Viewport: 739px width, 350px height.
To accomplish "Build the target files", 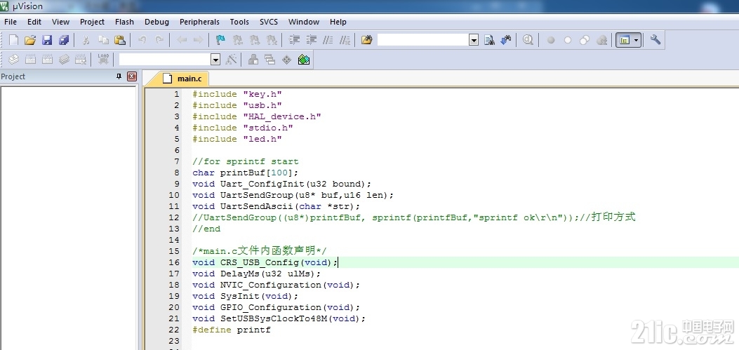I will (30, 60).
